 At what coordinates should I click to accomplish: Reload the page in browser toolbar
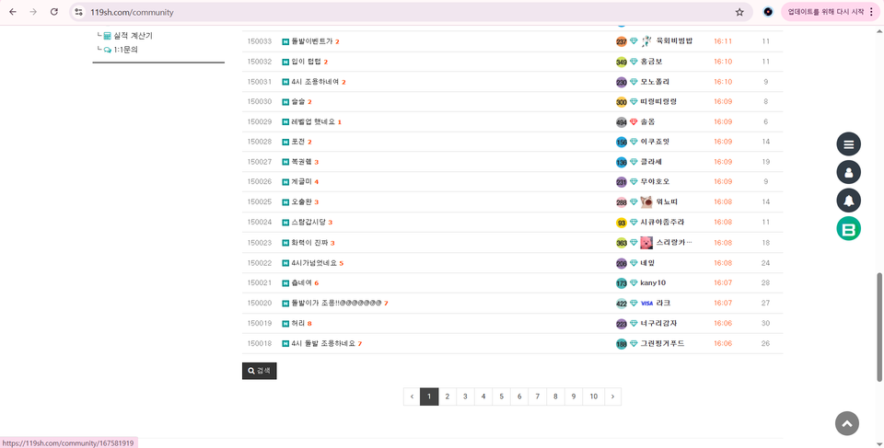54,12
